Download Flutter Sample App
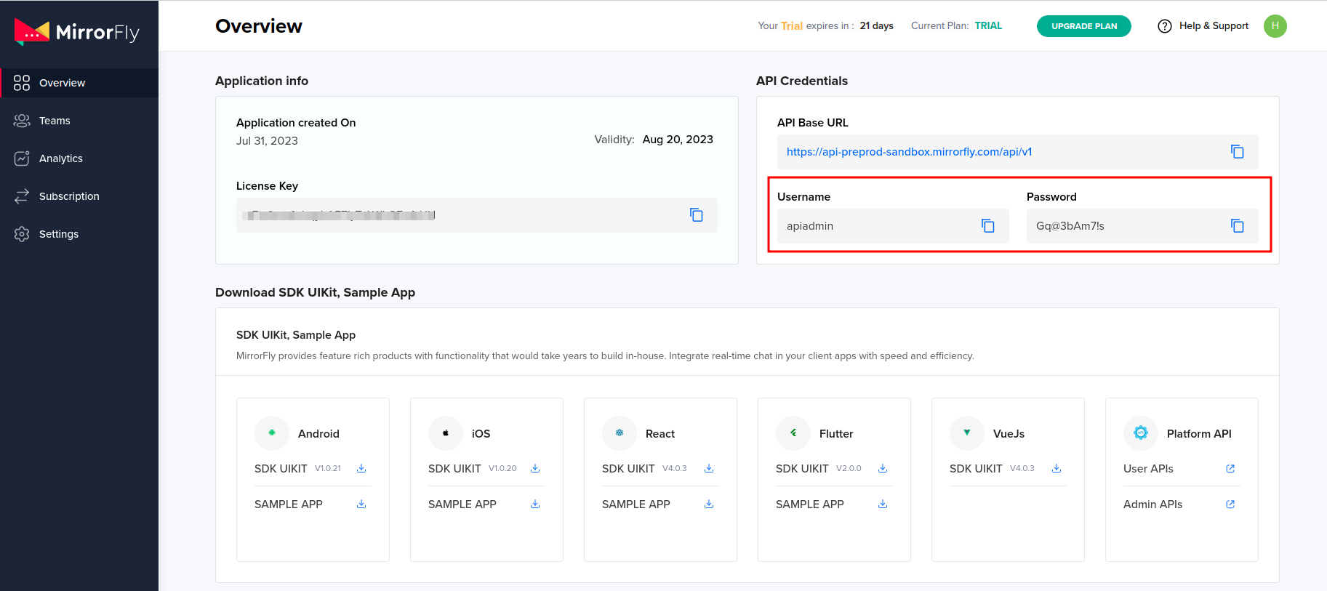1327x591 pixels. click(x=883, y=504)
